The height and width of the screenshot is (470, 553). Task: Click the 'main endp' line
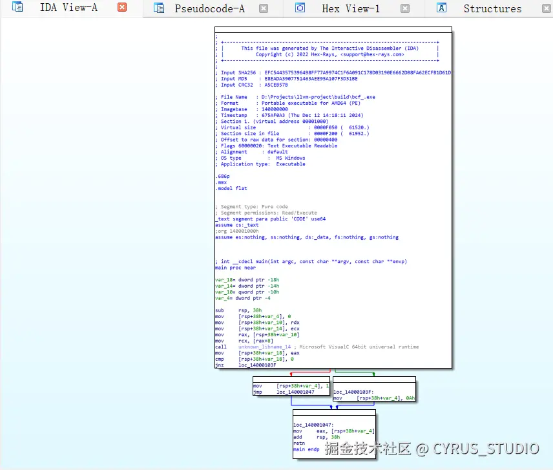point(306,449)
